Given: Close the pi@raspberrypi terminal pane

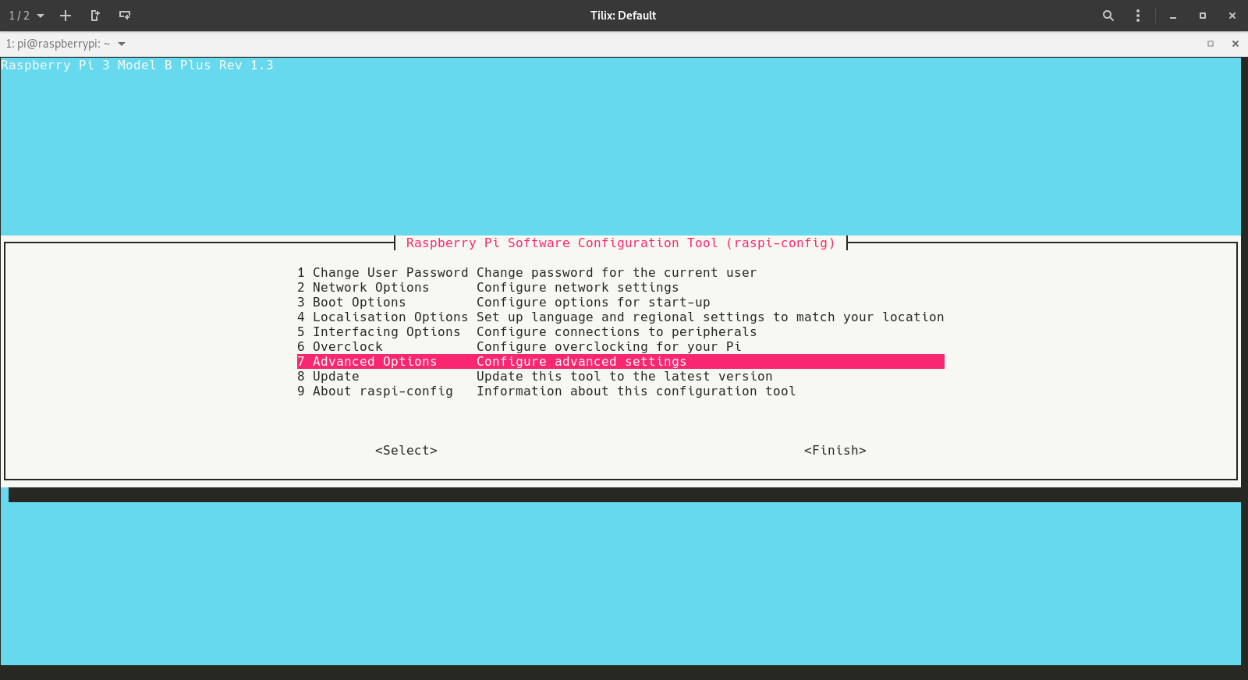Looking at the screenshot, I should (1236, 44).
